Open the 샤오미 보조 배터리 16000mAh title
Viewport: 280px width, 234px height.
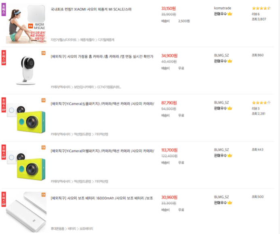click(102, 198)
